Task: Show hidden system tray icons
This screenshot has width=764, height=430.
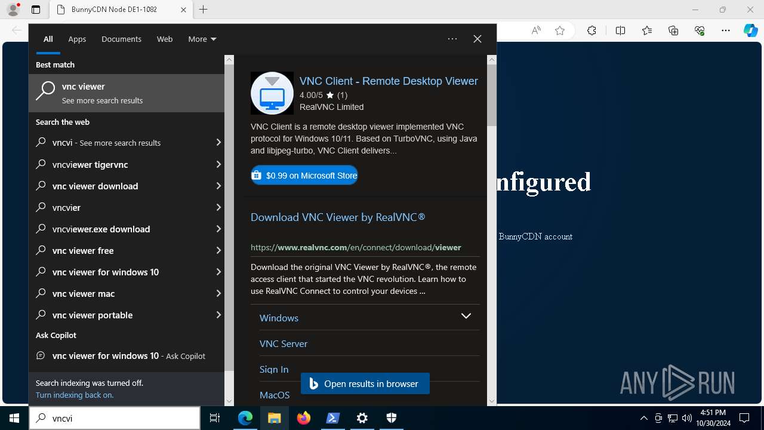Action: tap(644, 418)
